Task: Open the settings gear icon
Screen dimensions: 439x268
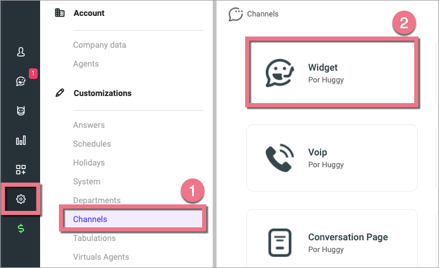Action: pos(21,199)
